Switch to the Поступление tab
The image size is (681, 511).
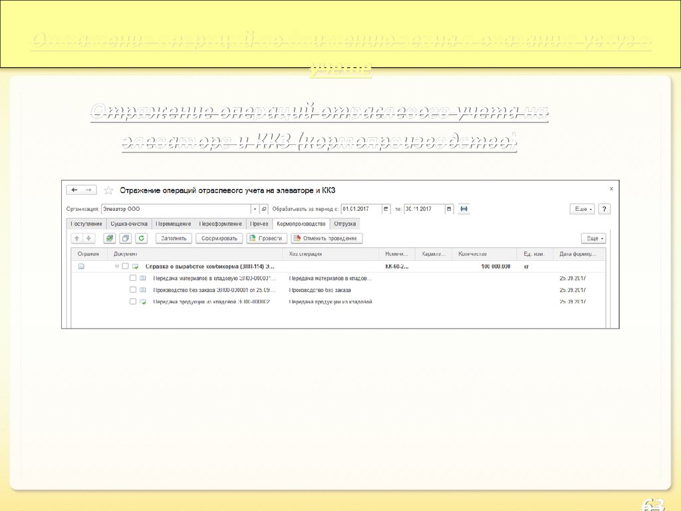tap(86, 224)
